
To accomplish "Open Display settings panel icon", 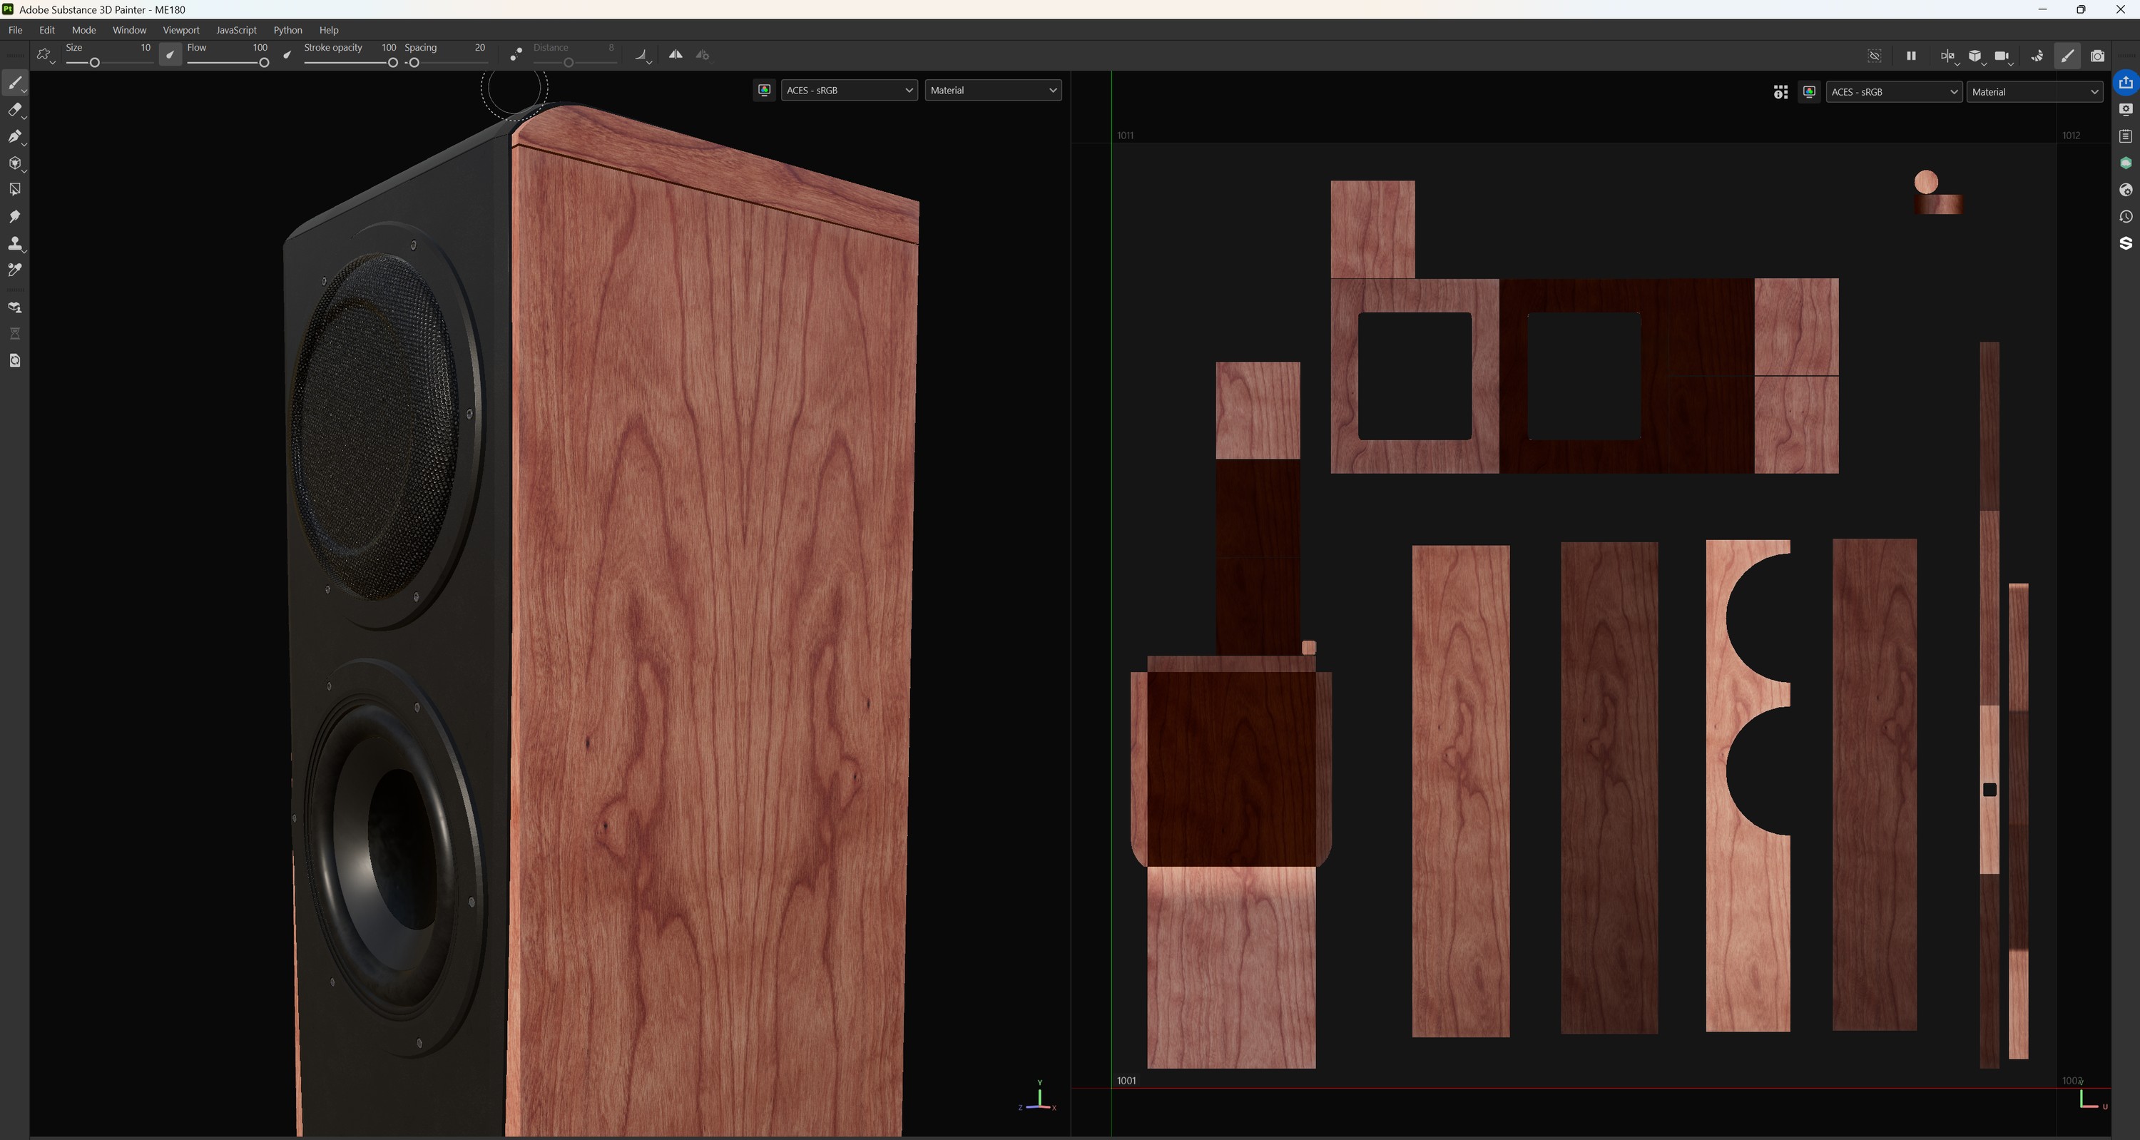I will click(x=2126, y=110).
